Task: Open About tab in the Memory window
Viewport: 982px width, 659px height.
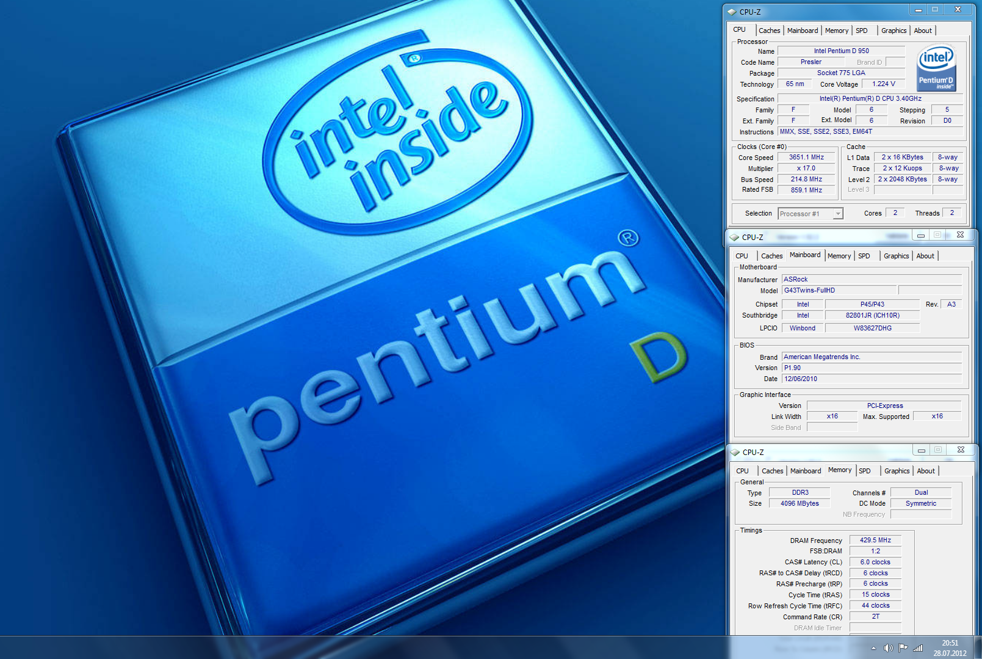Action: coord(925,471)
